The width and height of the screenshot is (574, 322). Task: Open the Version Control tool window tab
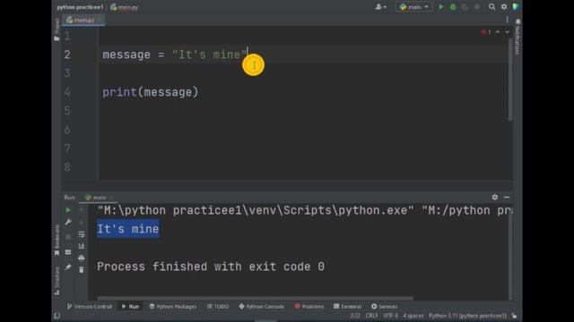[x=90, y=307]
